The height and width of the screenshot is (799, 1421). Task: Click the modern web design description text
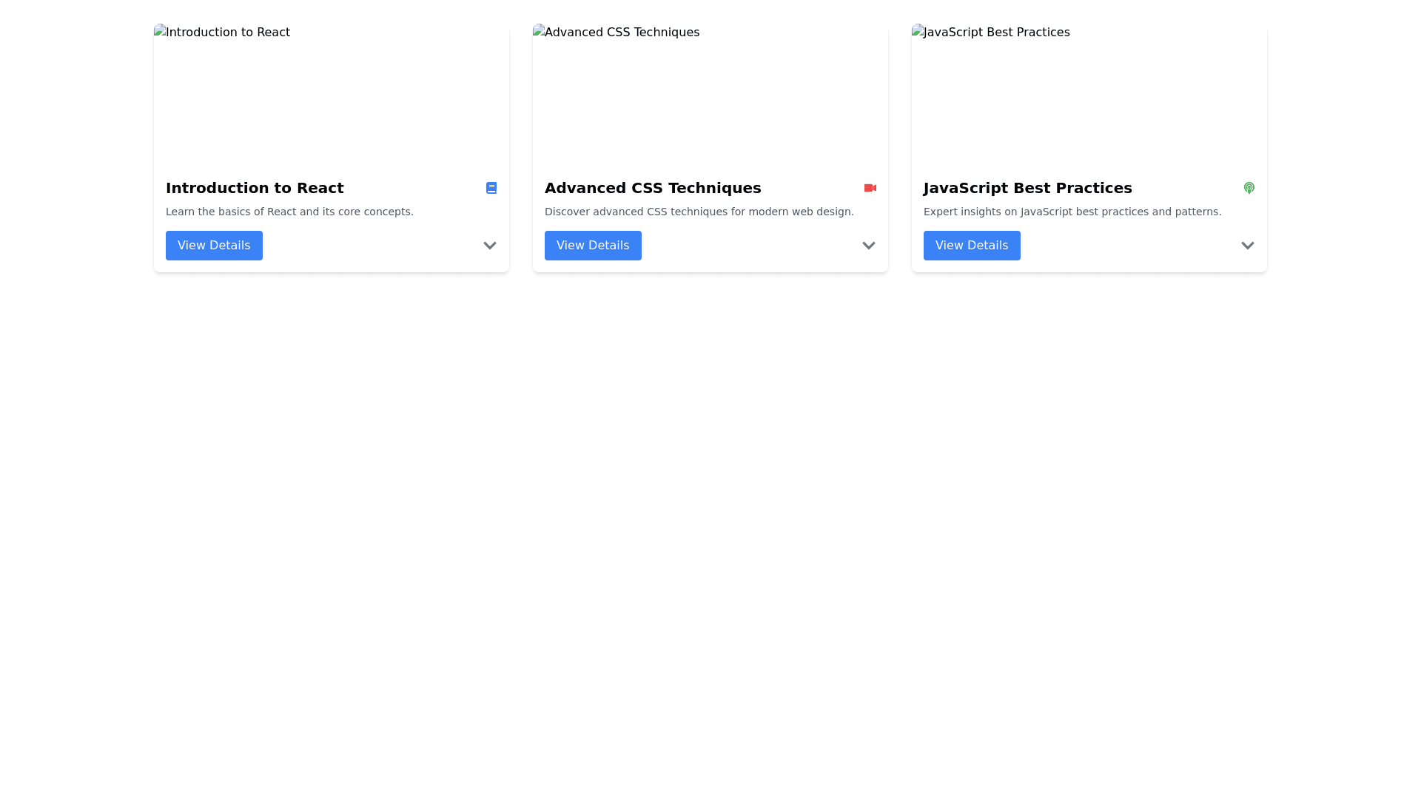[699, 212]
